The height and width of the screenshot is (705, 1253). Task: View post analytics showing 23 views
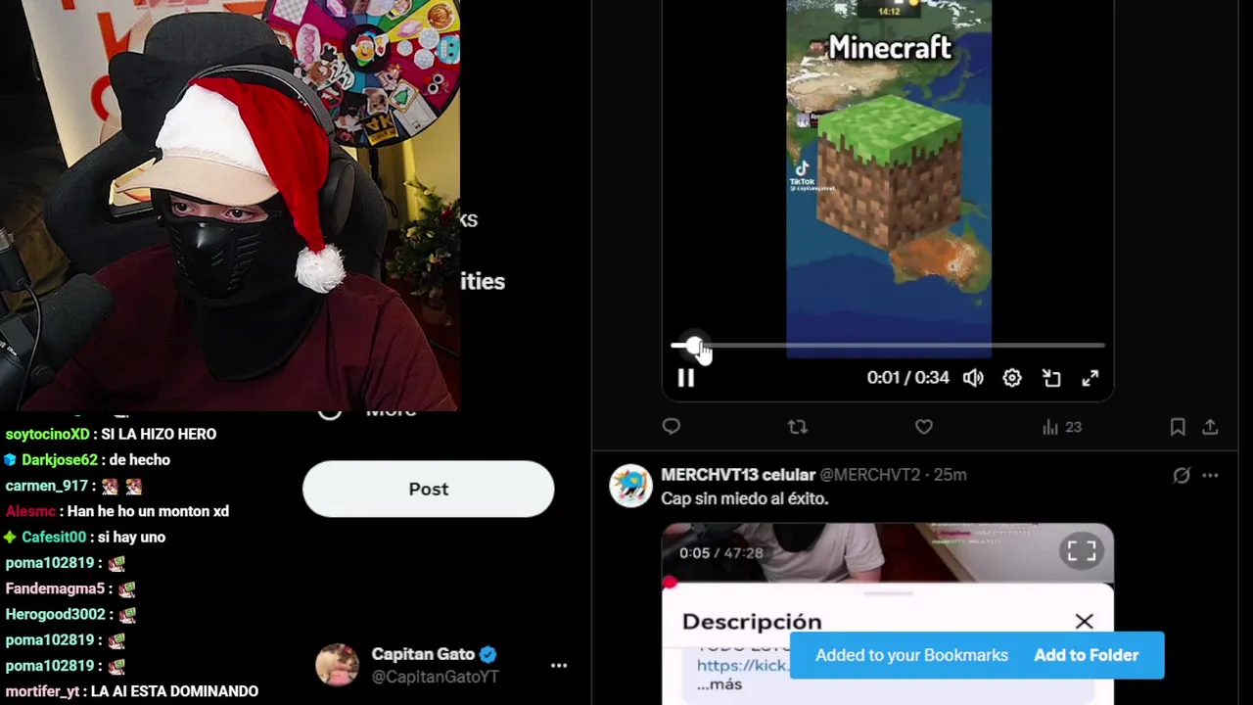(1062, 427)
